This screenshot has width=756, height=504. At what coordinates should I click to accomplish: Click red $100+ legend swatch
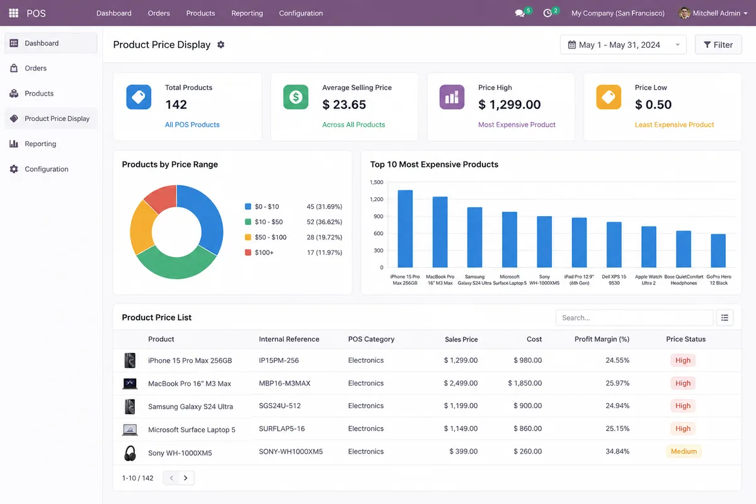click(248, 253)
